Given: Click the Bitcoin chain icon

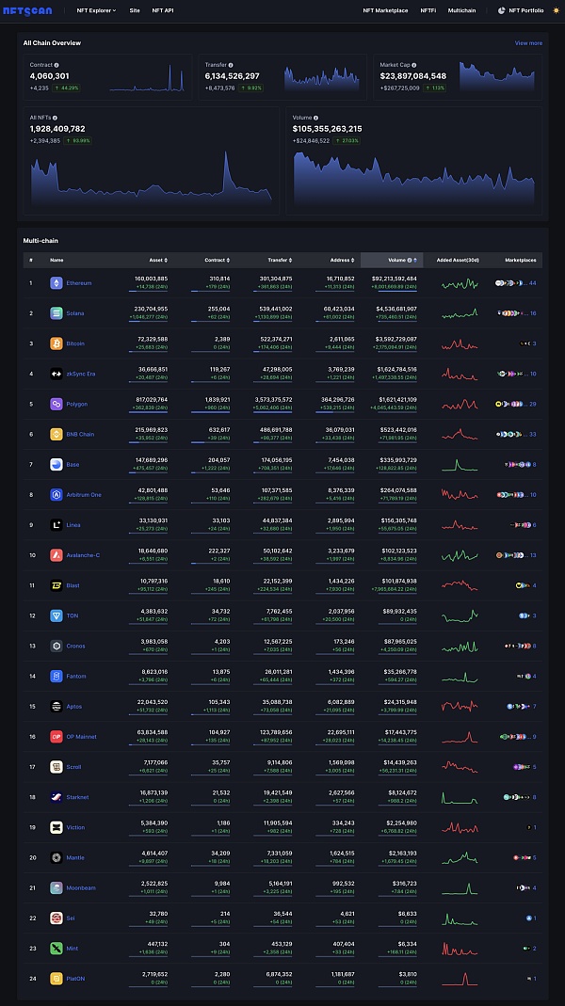Looking at the screenshot, I should point(56,343).
